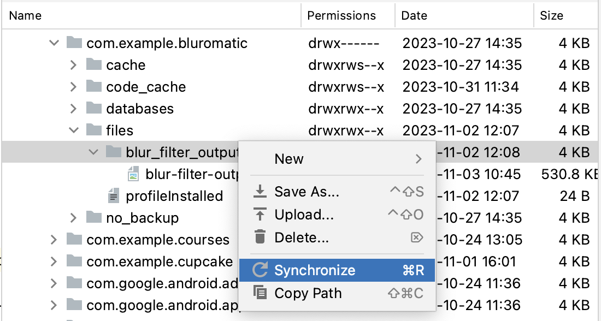Select Copy Path menu entry

[308, 293]
